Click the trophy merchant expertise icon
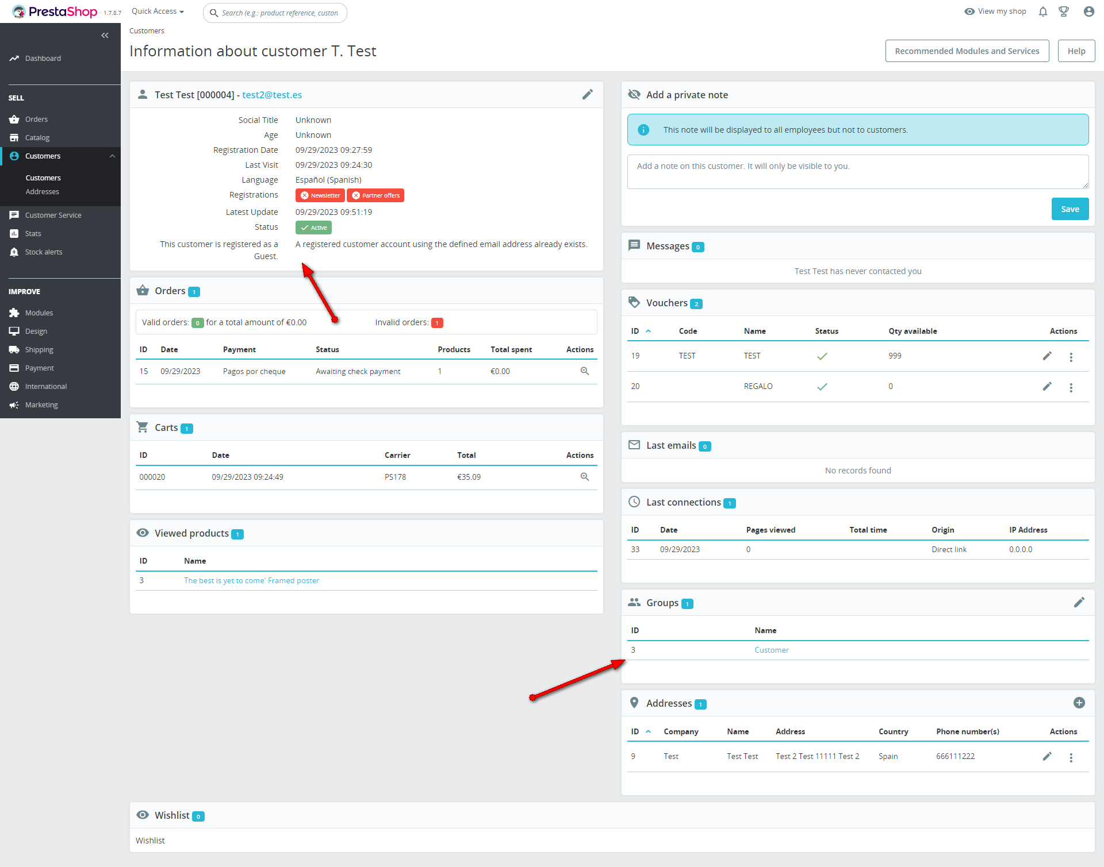This screenshot has height=867, width=1104. [x=1064, y=11]
